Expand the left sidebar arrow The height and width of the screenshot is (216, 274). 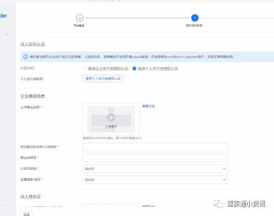[7, 34]
